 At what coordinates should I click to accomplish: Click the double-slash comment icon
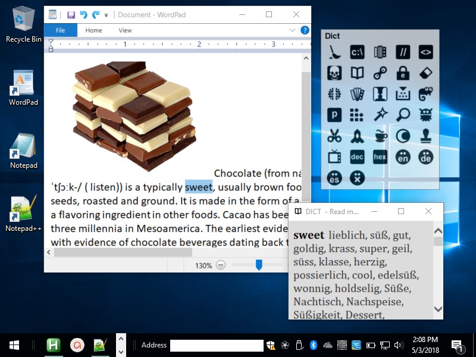[x=403, y=52]
